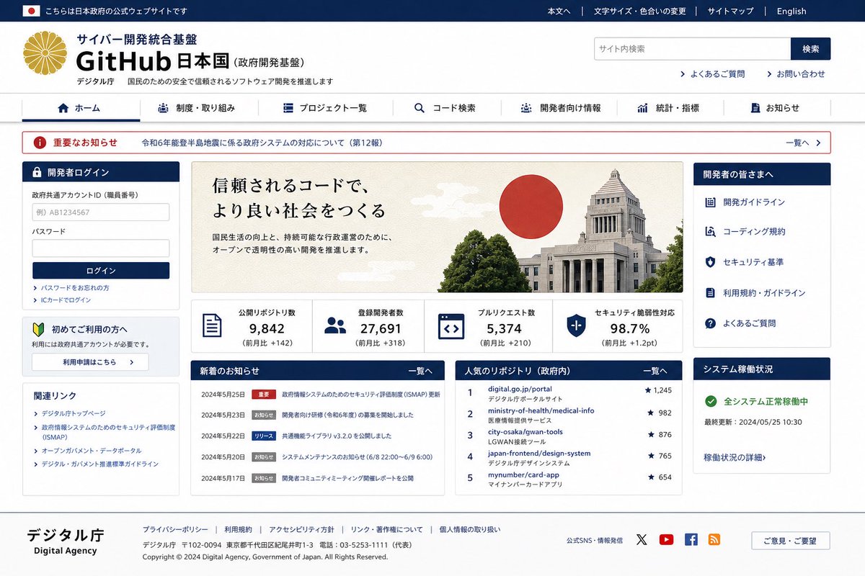Screen dimensions: 865x576
Task: Expand 重要なお知らせ list via 一覧へ chevron
Action: pyautogui.click(x=803, y=143)
